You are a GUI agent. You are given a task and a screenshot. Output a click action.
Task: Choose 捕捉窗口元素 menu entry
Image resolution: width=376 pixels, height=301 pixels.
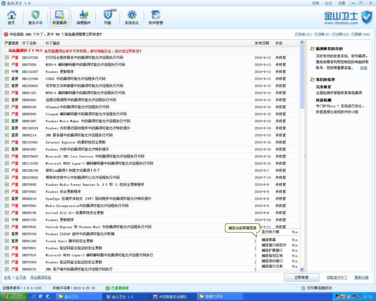tap(278, 266)
